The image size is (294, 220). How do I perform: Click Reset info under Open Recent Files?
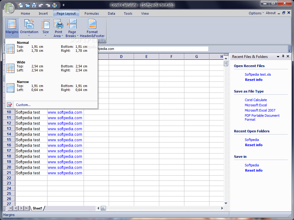coord(254,80)
